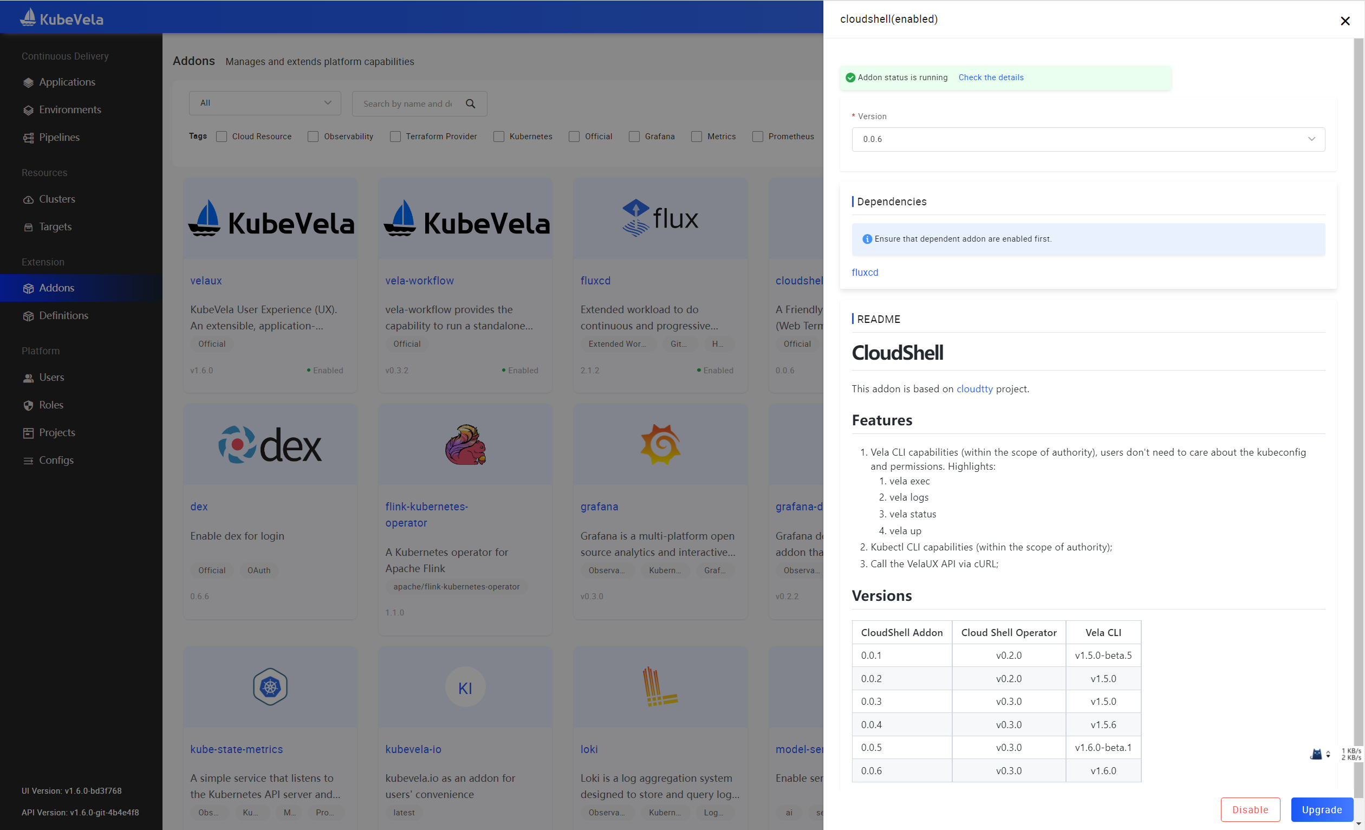The image size is (1365, 830).
Task: Click the Upgrade button
Action: pos(1322,809)
